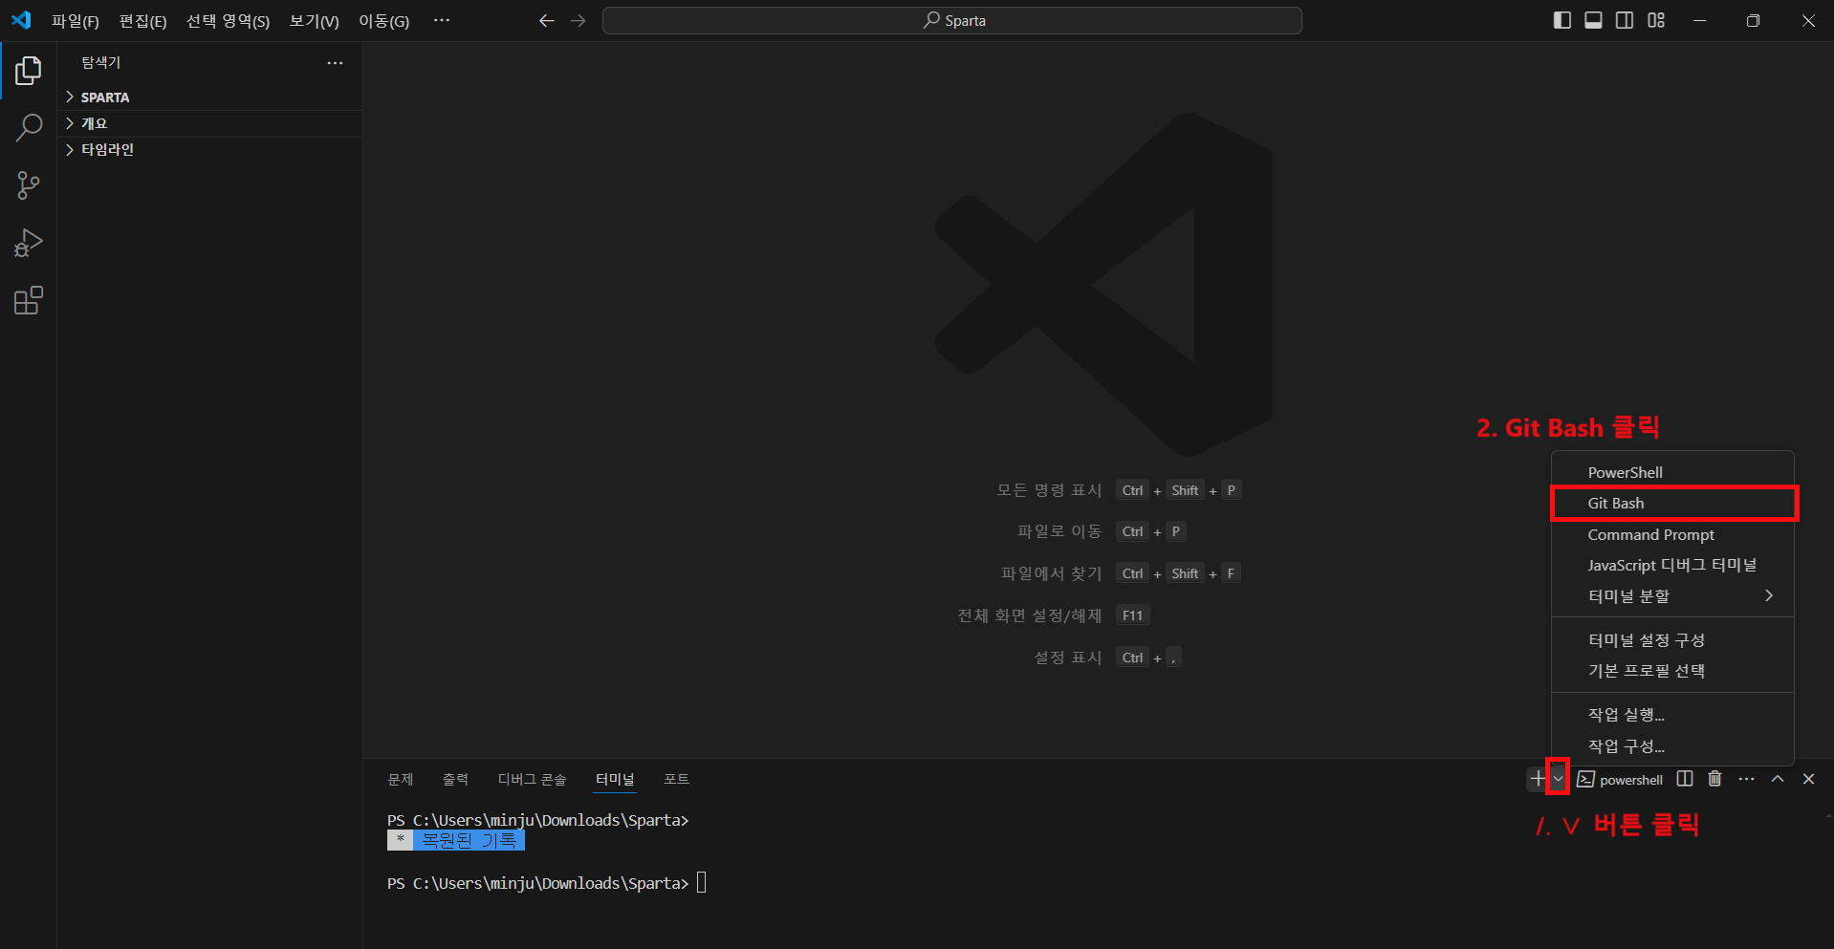Close the terminal panel

1808,779
